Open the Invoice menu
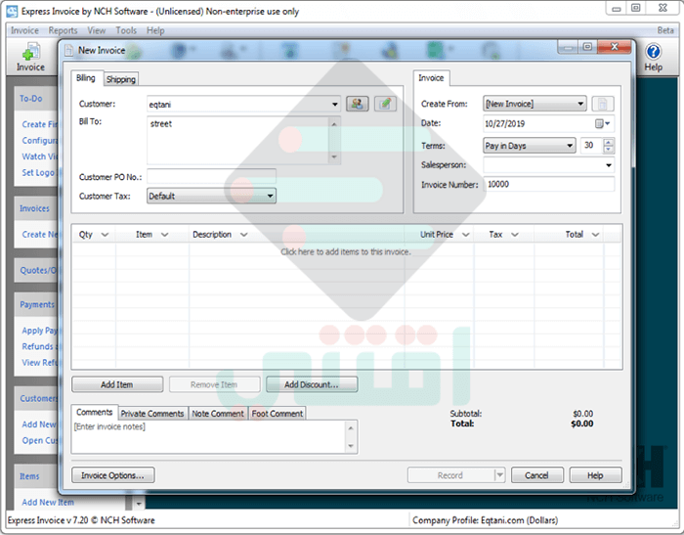684x535 pixels. point(24,30)
